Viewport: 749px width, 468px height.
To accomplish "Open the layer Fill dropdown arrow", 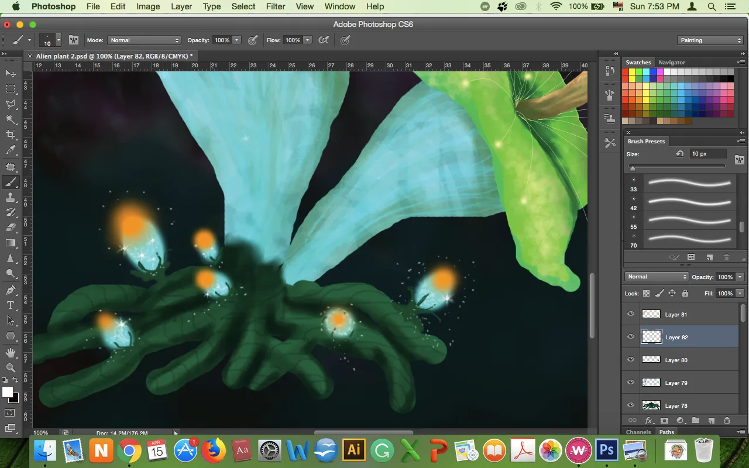I will point(740,294).
